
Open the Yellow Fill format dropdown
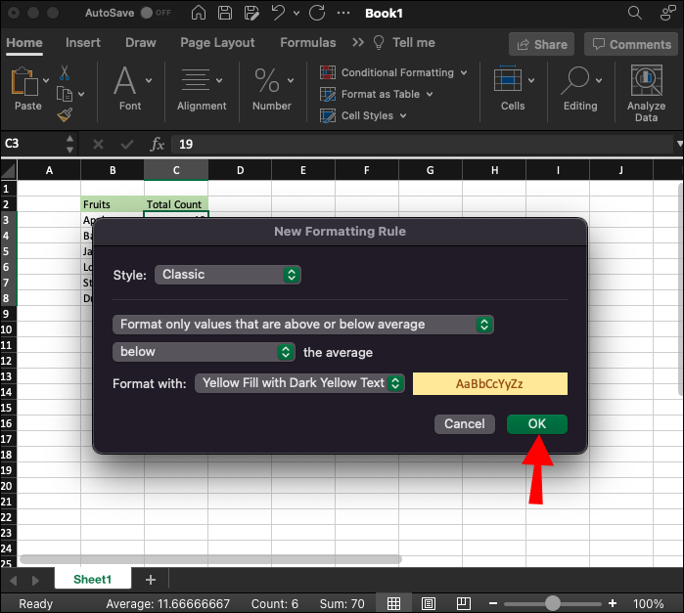tap(300, 383)
